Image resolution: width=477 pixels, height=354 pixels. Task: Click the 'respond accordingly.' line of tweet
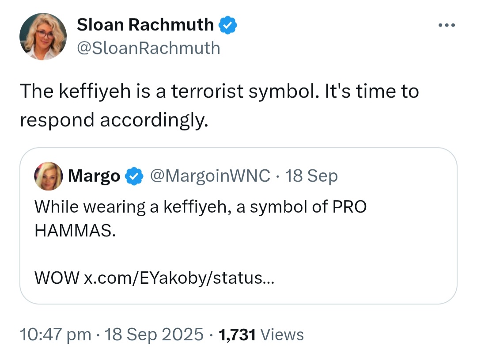tap(114, 119)
